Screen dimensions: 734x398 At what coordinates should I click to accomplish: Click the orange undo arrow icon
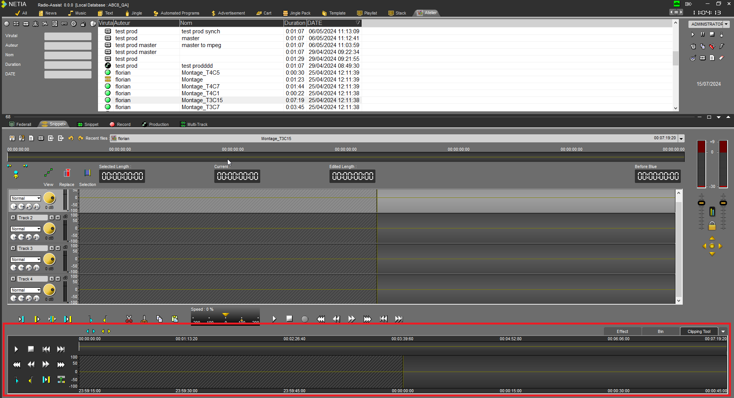[x=71, y=138]
